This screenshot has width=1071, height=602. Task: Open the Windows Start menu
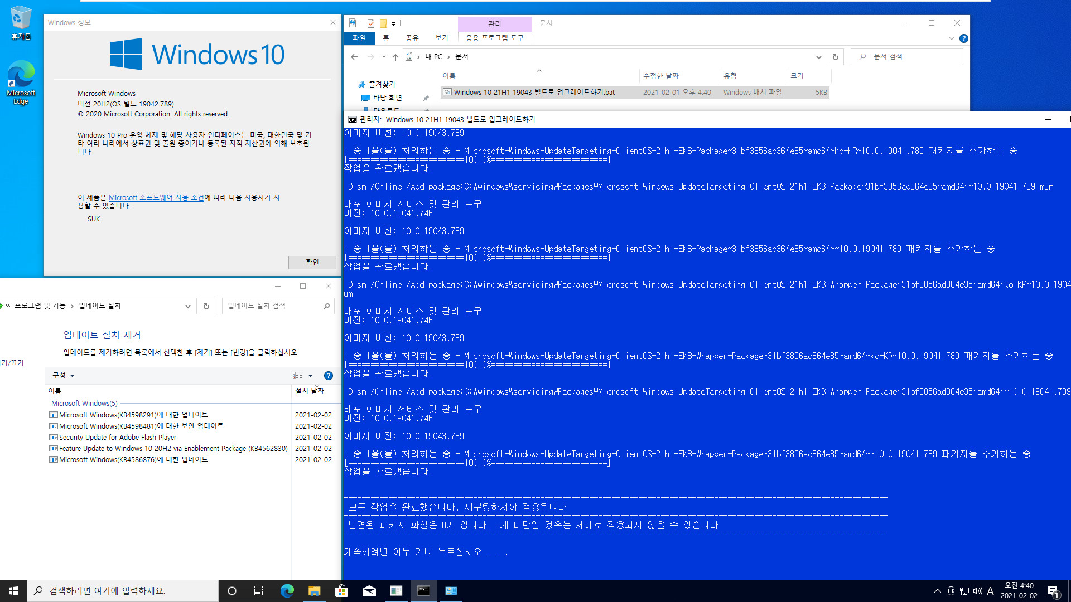point(13,591)
